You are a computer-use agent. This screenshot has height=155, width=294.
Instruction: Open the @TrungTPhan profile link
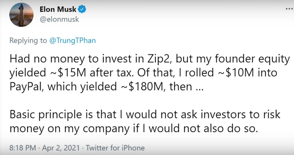point(73,41)
